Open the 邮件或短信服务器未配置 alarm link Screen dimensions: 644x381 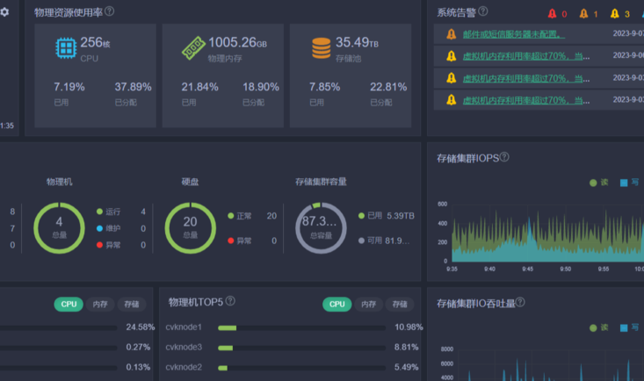pyautogui.click(x=514, y=34)
